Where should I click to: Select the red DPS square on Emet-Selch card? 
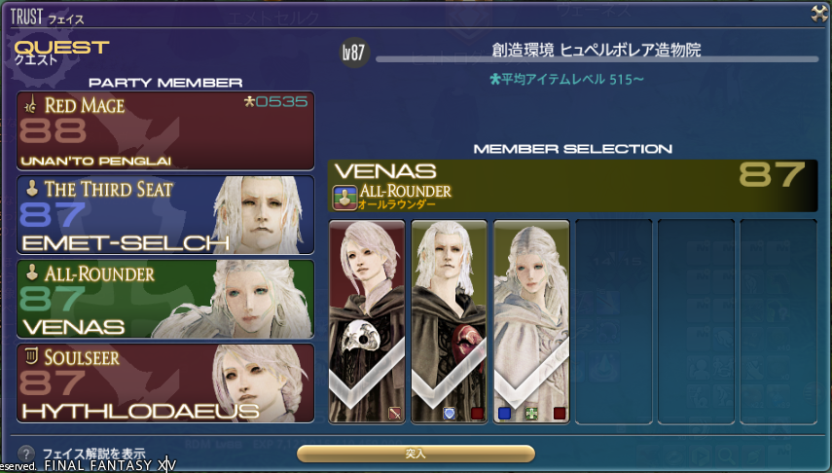click(477, 413)
